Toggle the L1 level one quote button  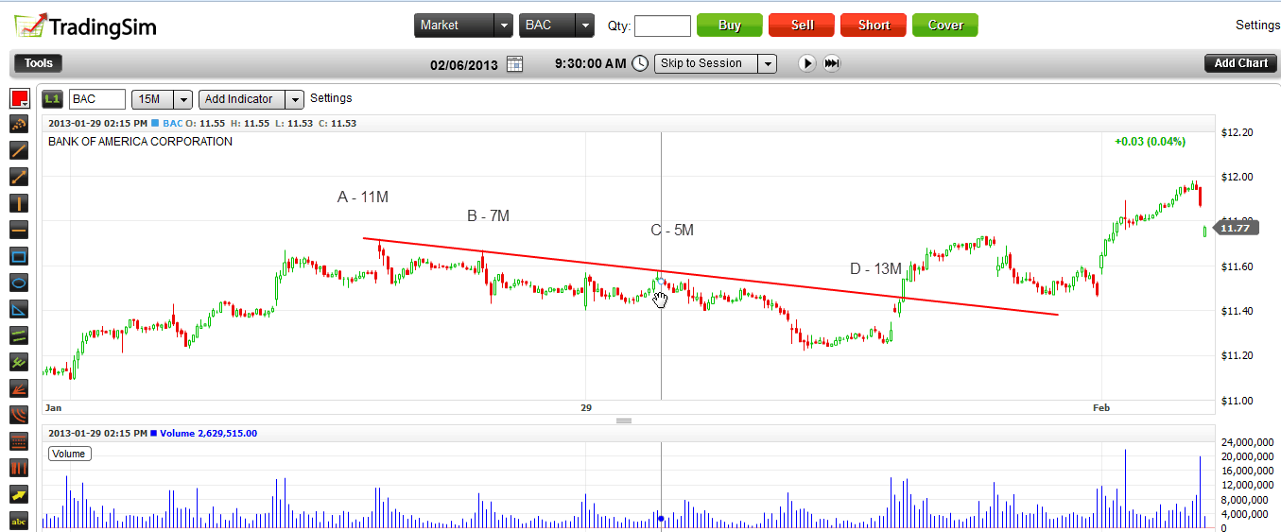53,99
